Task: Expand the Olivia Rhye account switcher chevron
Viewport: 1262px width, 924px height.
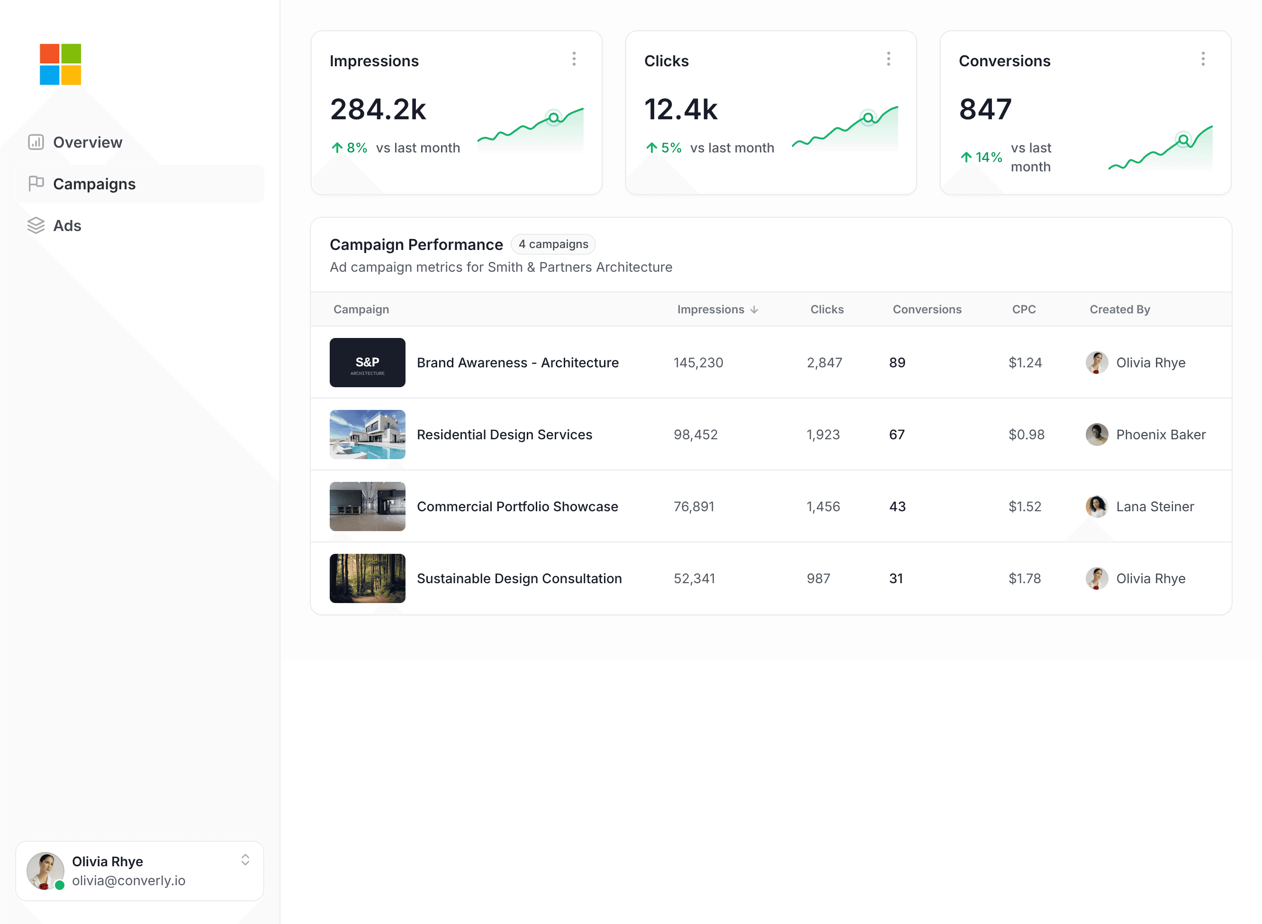Action: (x=245, y=860)
